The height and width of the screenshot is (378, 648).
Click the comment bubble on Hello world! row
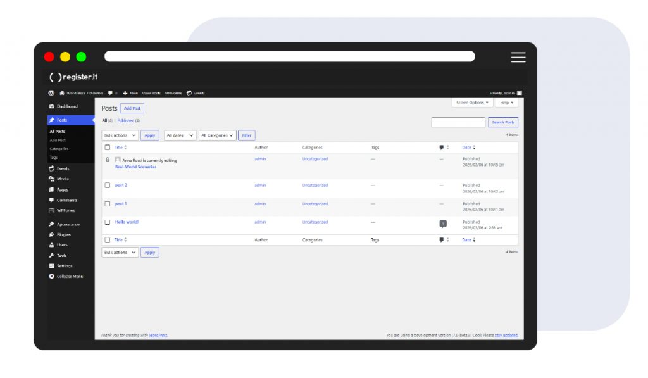(x=443, y=224)
